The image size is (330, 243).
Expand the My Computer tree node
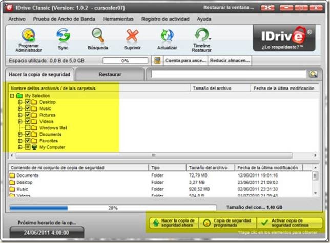click(x=20, y=147)
